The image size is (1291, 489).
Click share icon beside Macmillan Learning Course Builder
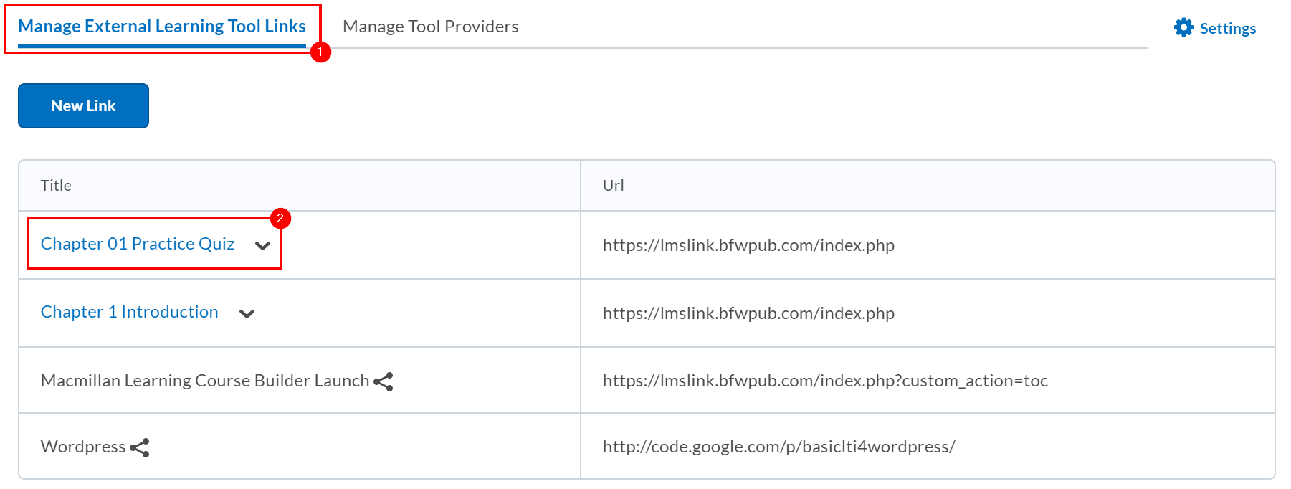click(x=384, y=381)
